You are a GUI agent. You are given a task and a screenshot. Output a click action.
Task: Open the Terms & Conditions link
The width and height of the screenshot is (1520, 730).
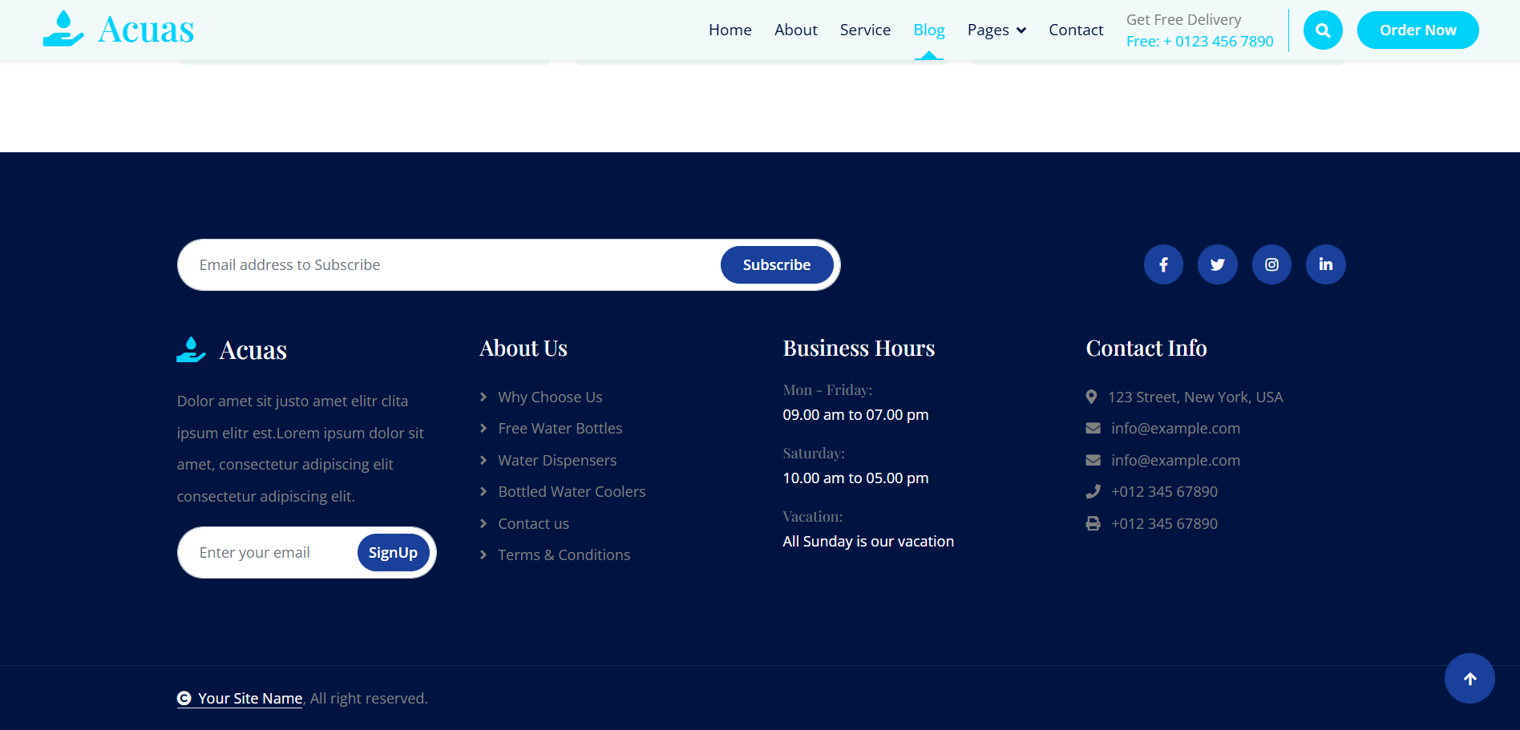click(x=564, y=555)
